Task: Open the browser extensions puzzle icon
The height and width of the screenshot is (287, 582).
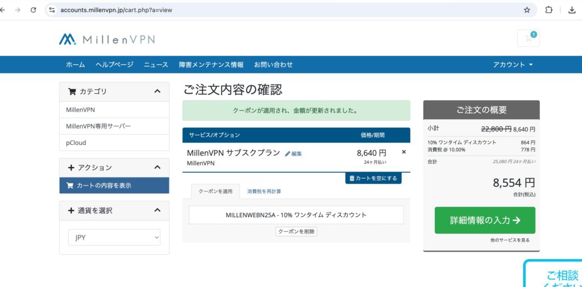Action: coord(548,10)
